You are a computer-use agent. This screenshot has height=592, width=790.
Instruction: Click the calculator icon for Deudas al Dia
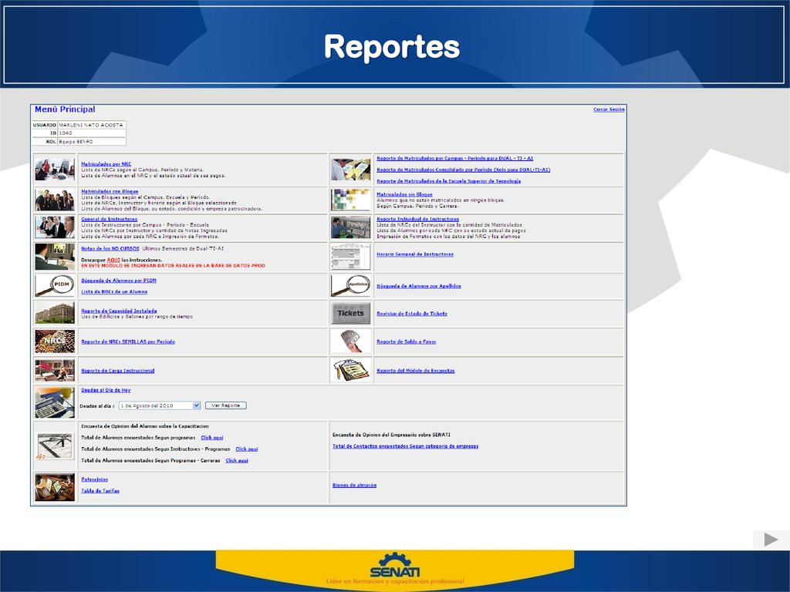[55, 402]
